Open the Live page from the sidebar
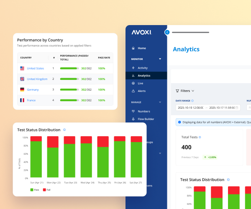This screenshot has width=251, height=209. (x=141, y=83)
